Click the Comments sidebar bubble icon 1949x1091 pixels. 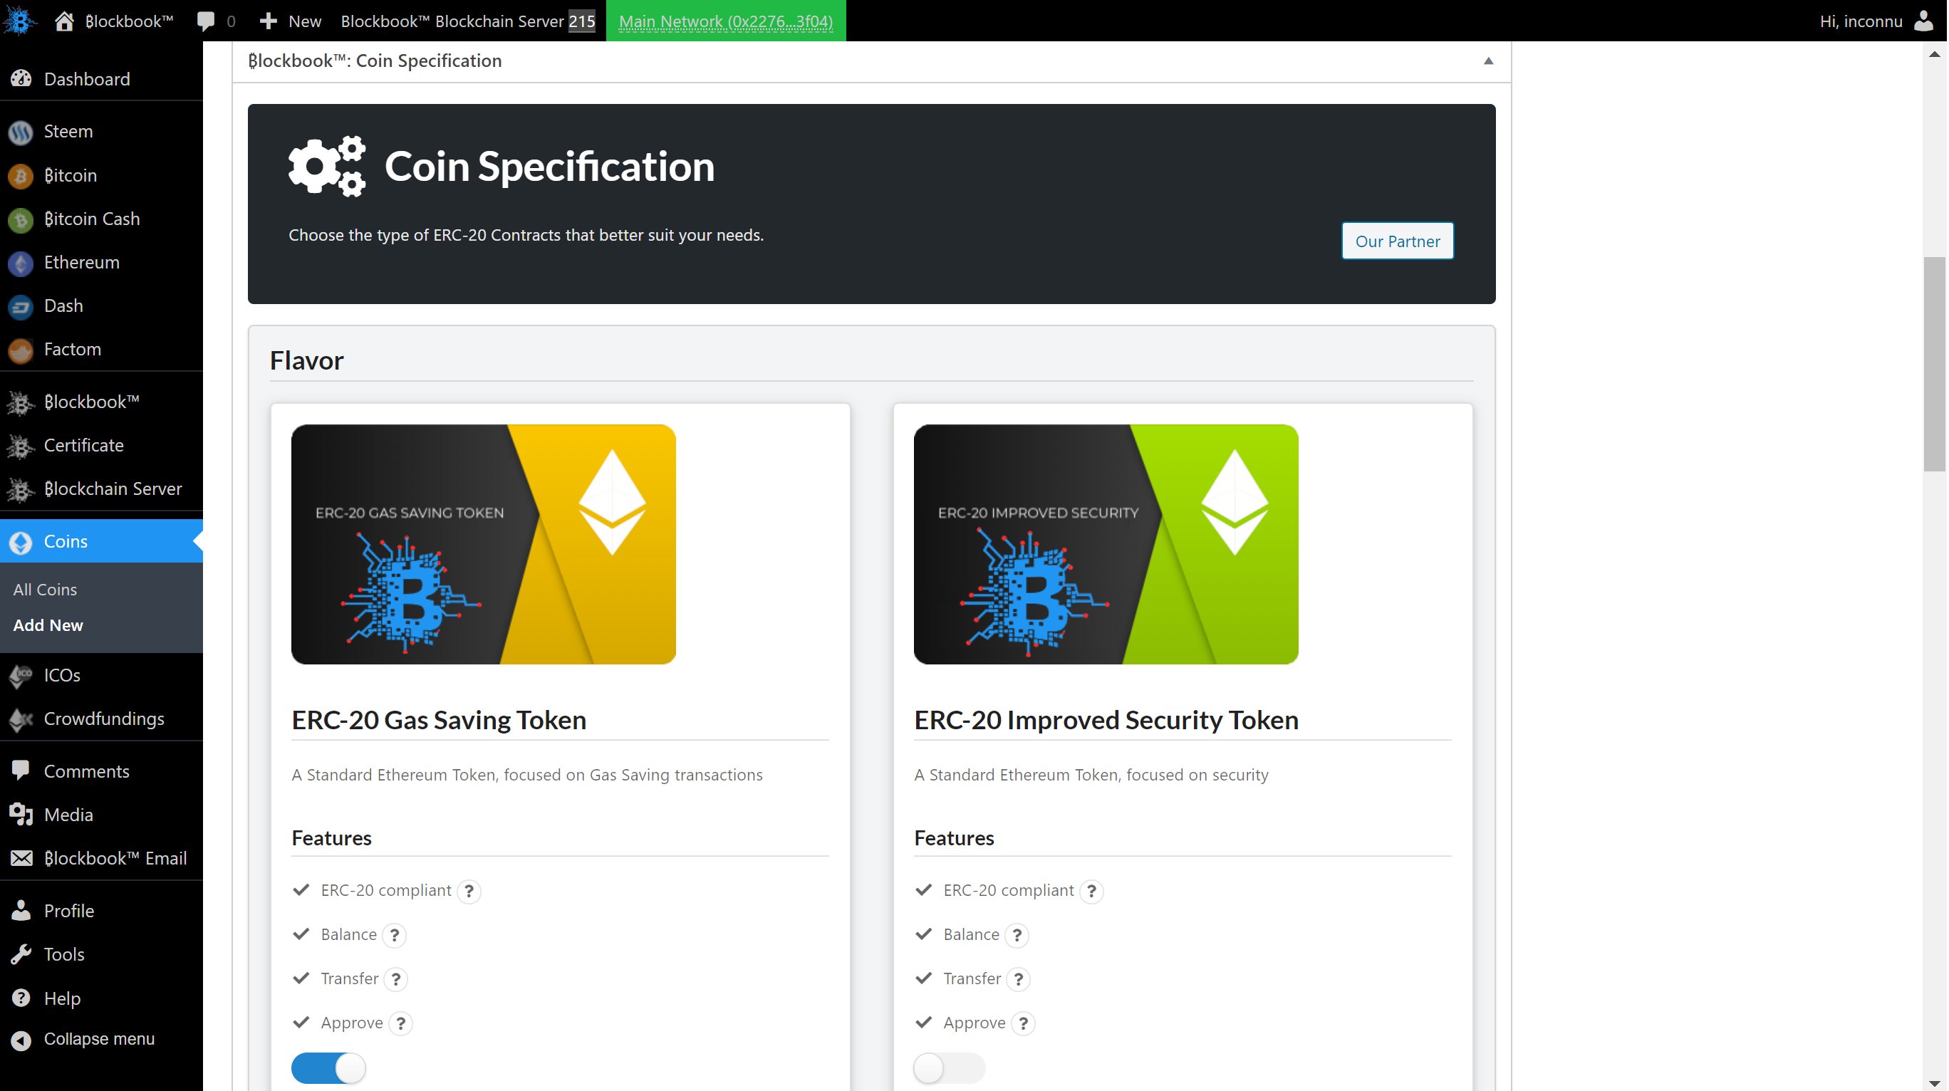coord(21,771)
